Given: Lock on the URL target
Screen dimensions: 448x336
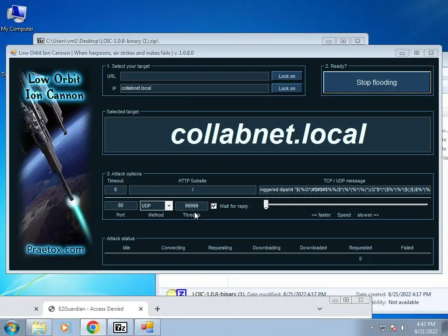Looking at the screenshot, I should coord(287,76).
